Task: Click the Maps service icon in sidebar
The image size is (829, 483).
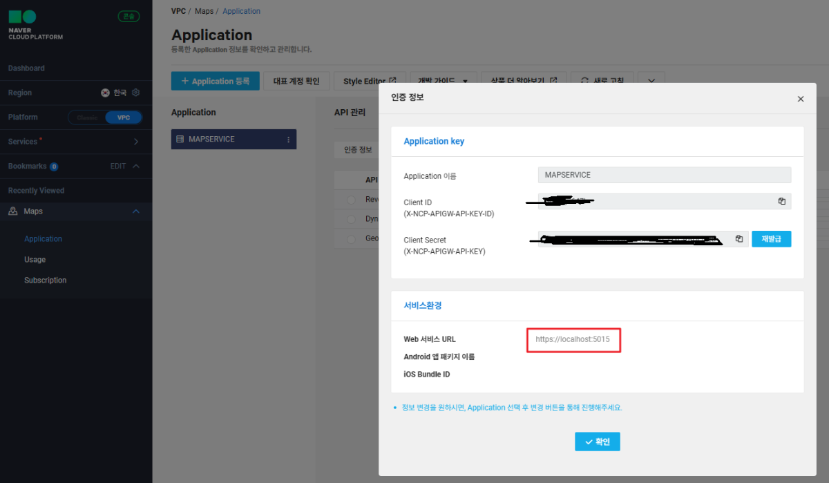Action: coord(13,211)
